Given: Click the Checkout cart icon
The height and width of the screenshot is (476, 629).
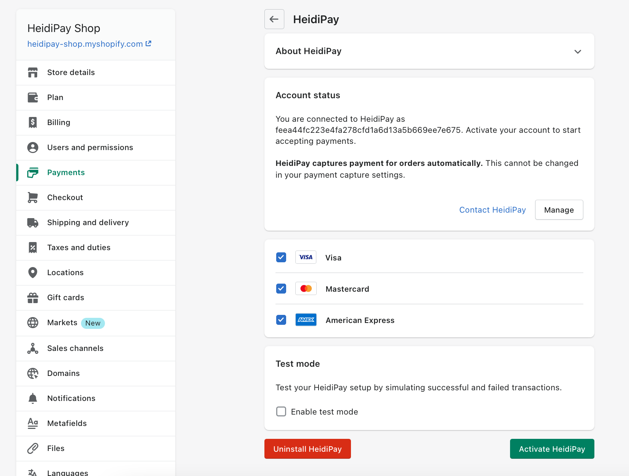Looking at the screenshot, I should pos(33,197).
